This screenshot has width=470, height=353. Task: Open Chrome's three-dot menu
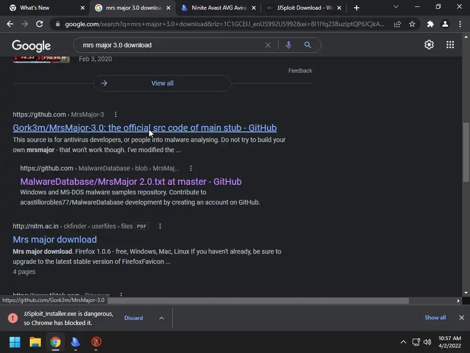pyautogui.click(x=460, y=24)
